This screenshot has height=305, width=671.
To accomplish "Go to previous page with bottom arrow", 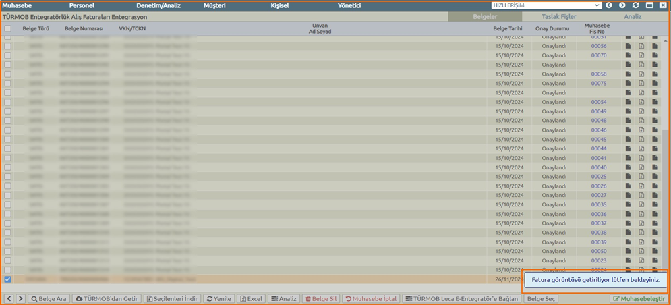I will point(9,298).
